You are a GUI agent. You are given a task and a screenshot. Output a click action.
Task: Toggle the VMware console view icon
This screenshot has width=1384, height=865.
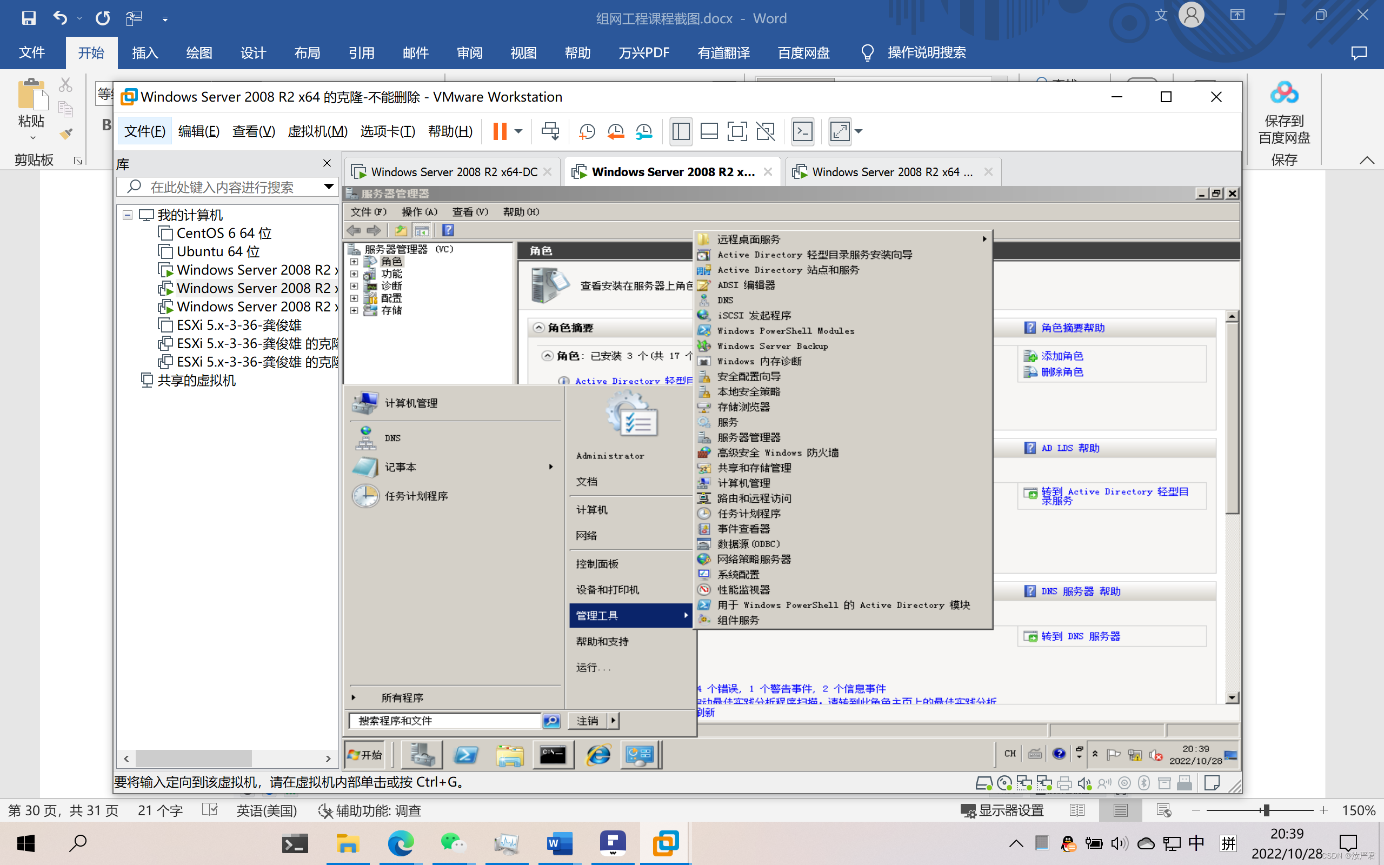(x=802, y=131)
